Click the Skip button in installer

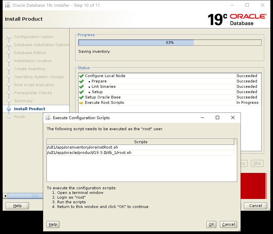click(x=257, y=163)
